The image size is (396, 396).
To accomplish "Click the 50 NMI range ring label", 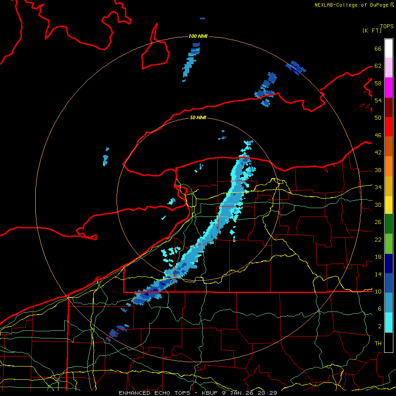I will point(198,117).
